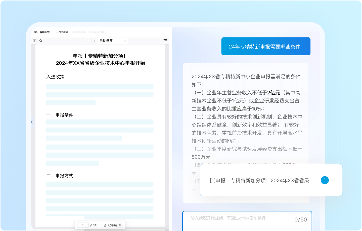Click the question input field at the bottom
362x231 pixels.
click(239, 219)
